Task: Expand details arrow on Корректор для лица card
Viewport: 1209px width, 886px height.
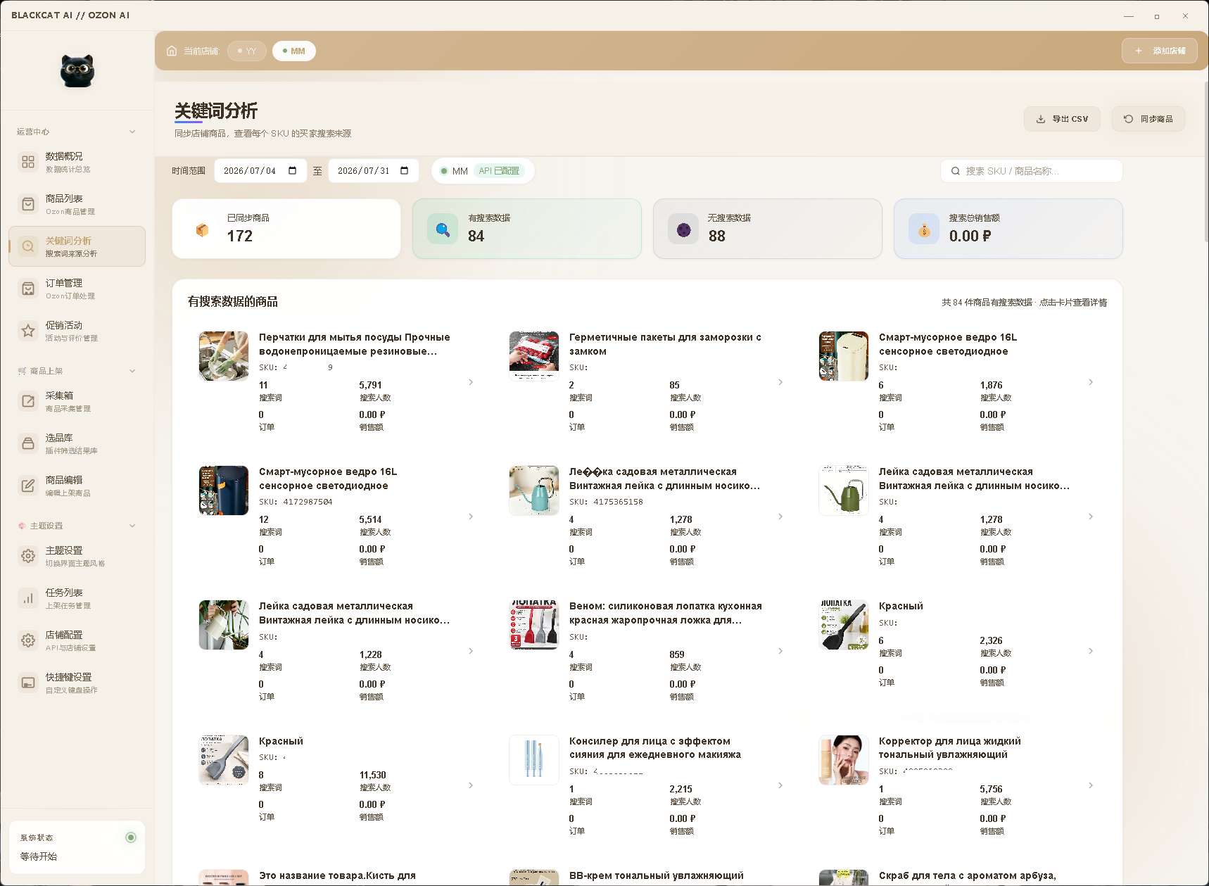Action: click(x=1091, y=785)
